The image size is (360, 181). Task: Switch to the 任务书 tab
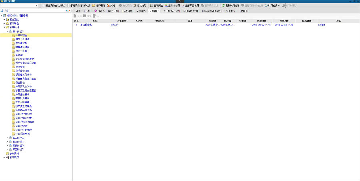pos(99,11)
